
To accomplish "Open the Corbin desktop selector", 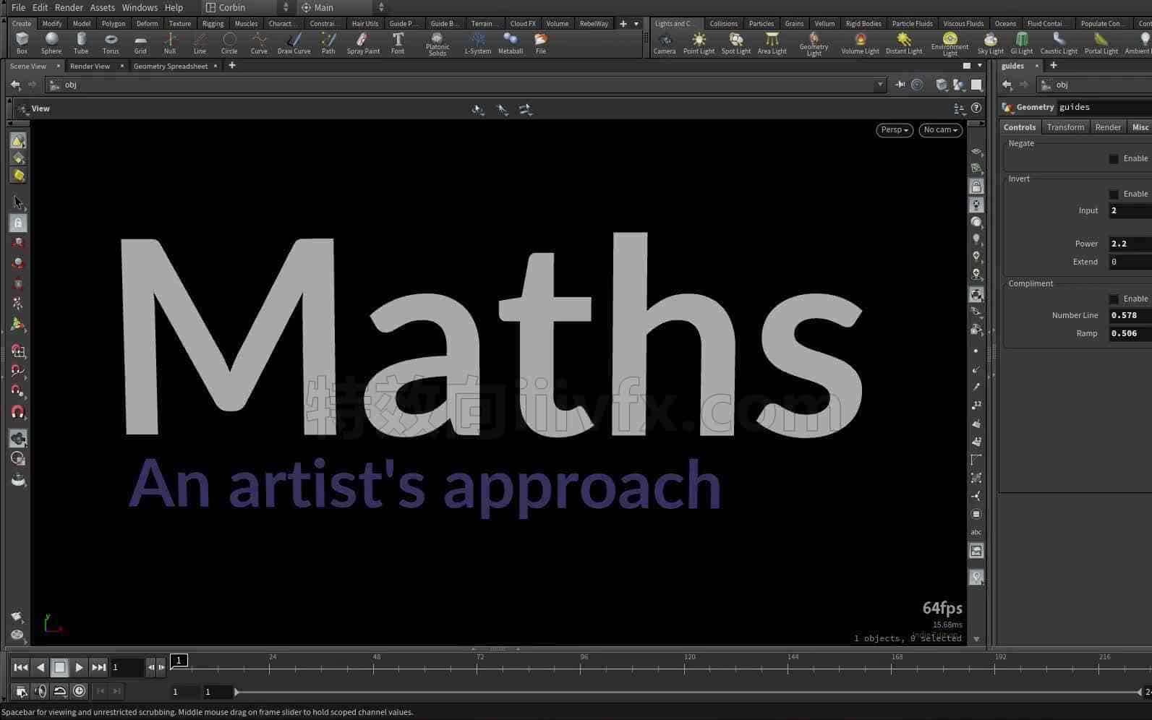I will (247, 7).
